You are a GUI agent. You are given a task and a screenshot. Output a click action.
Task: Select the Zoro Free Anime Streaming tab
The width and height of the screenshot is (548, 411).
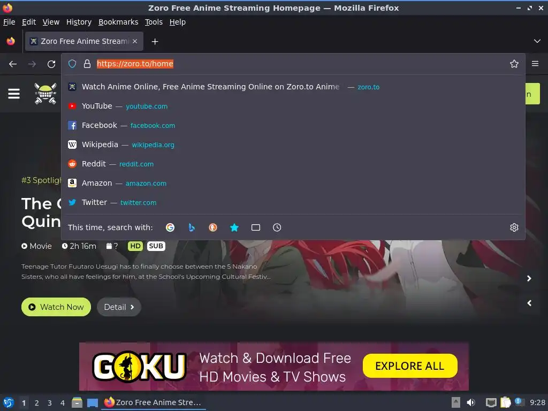click(x=84, y=41)
